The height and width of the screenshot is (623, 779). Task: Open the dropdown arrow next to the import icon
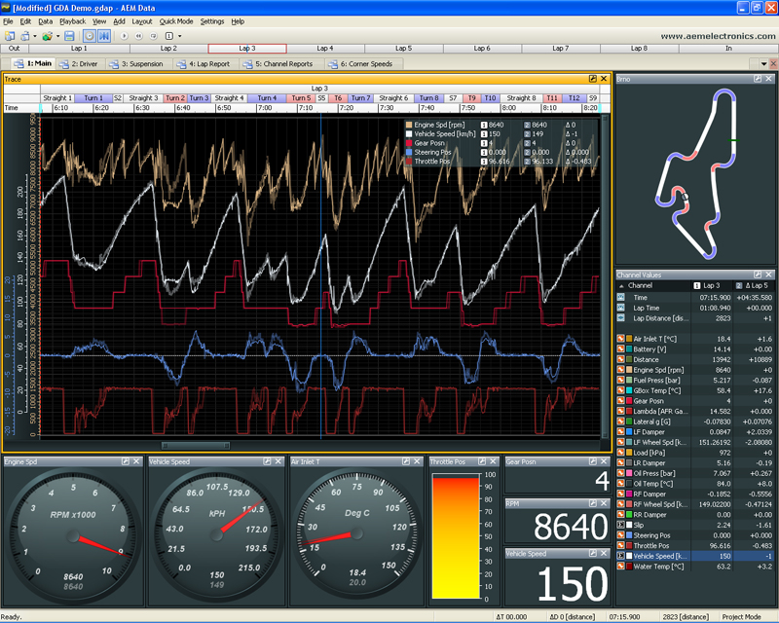click(x=33, y=34)
